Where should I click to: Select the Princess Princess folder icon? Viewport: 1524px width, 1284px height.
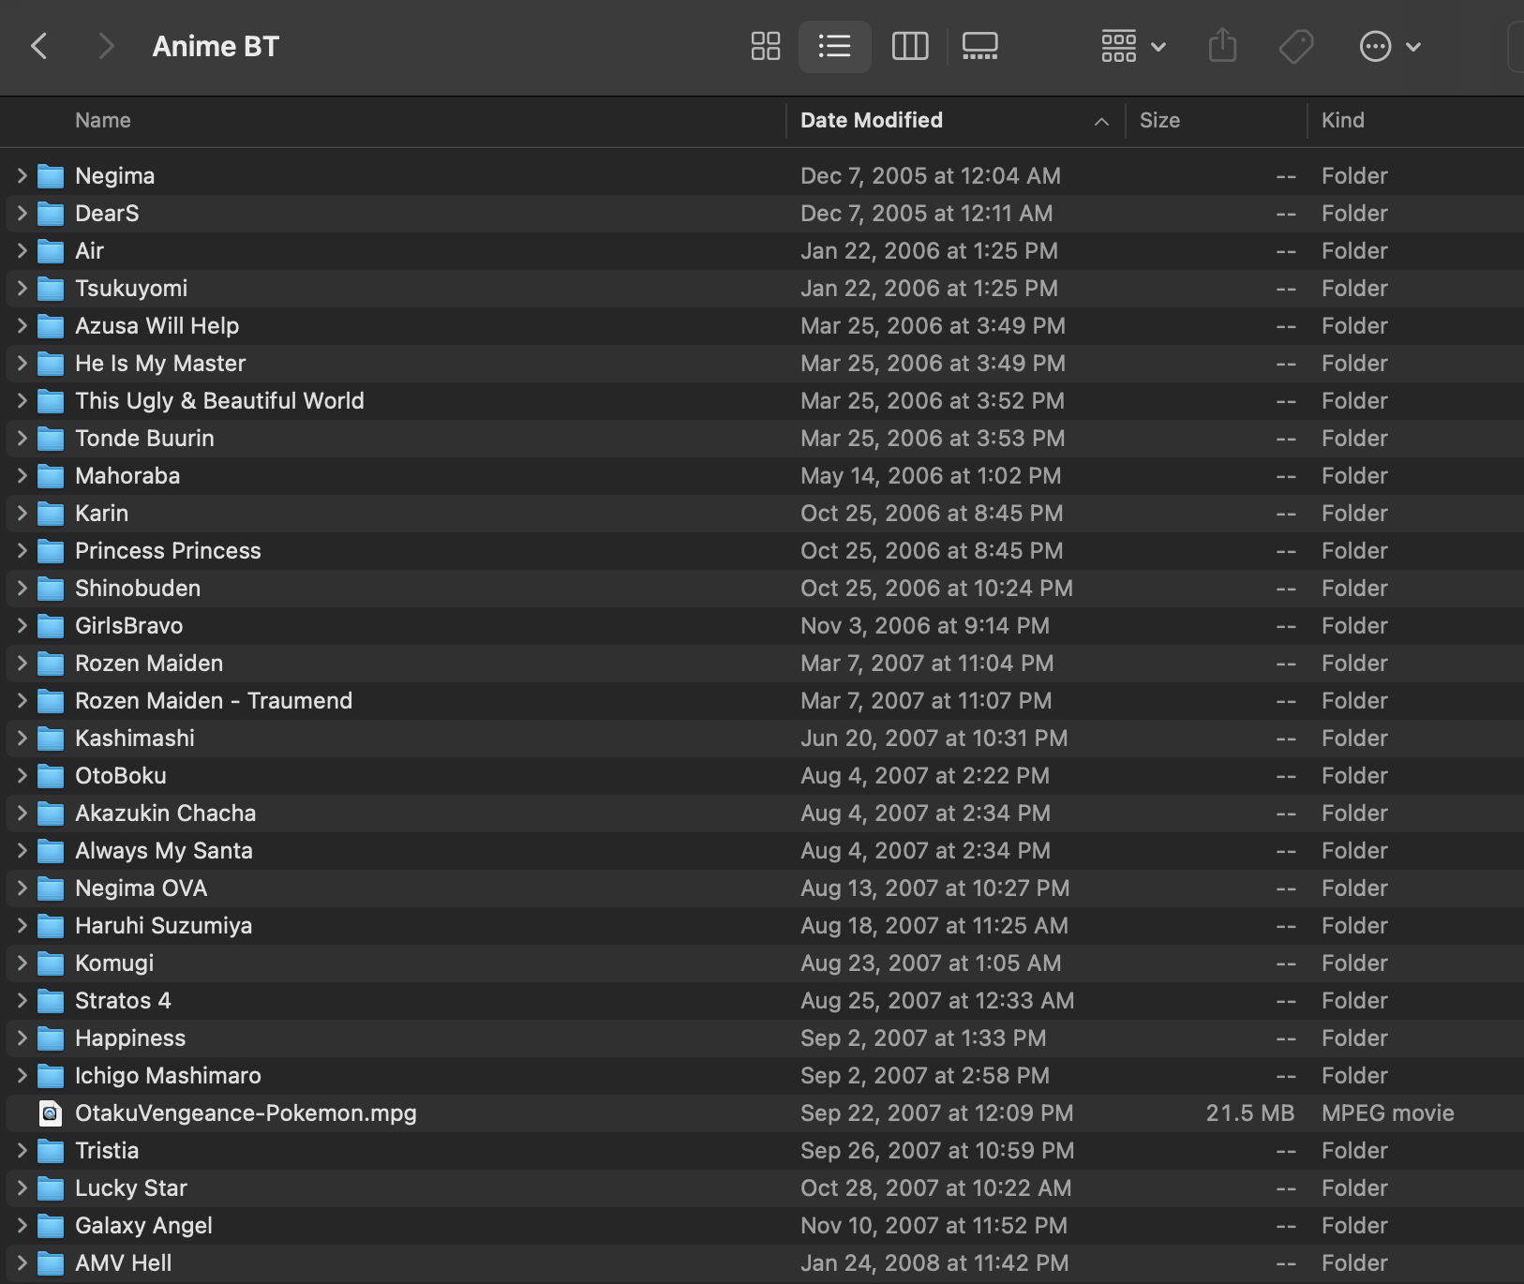(51, 551)
